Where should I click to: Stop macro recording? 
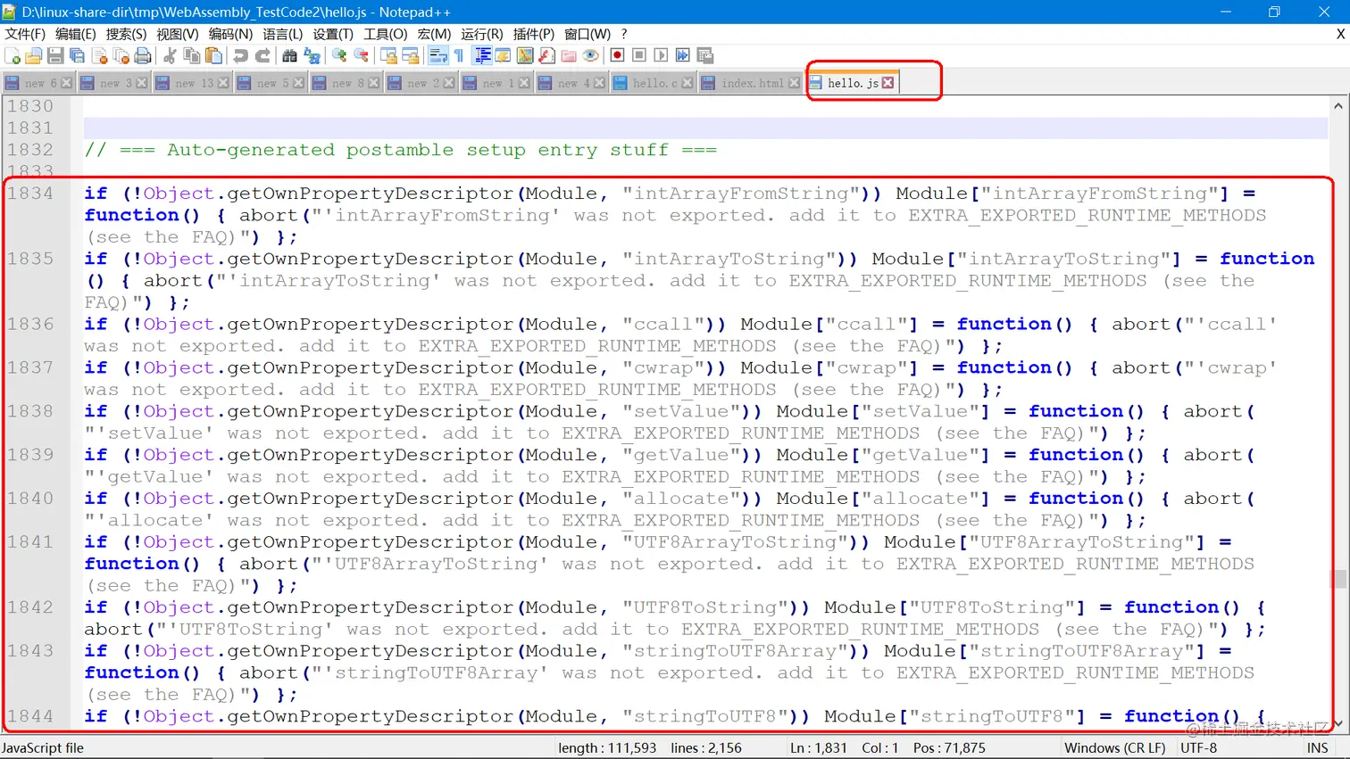[x=639, y=55]
